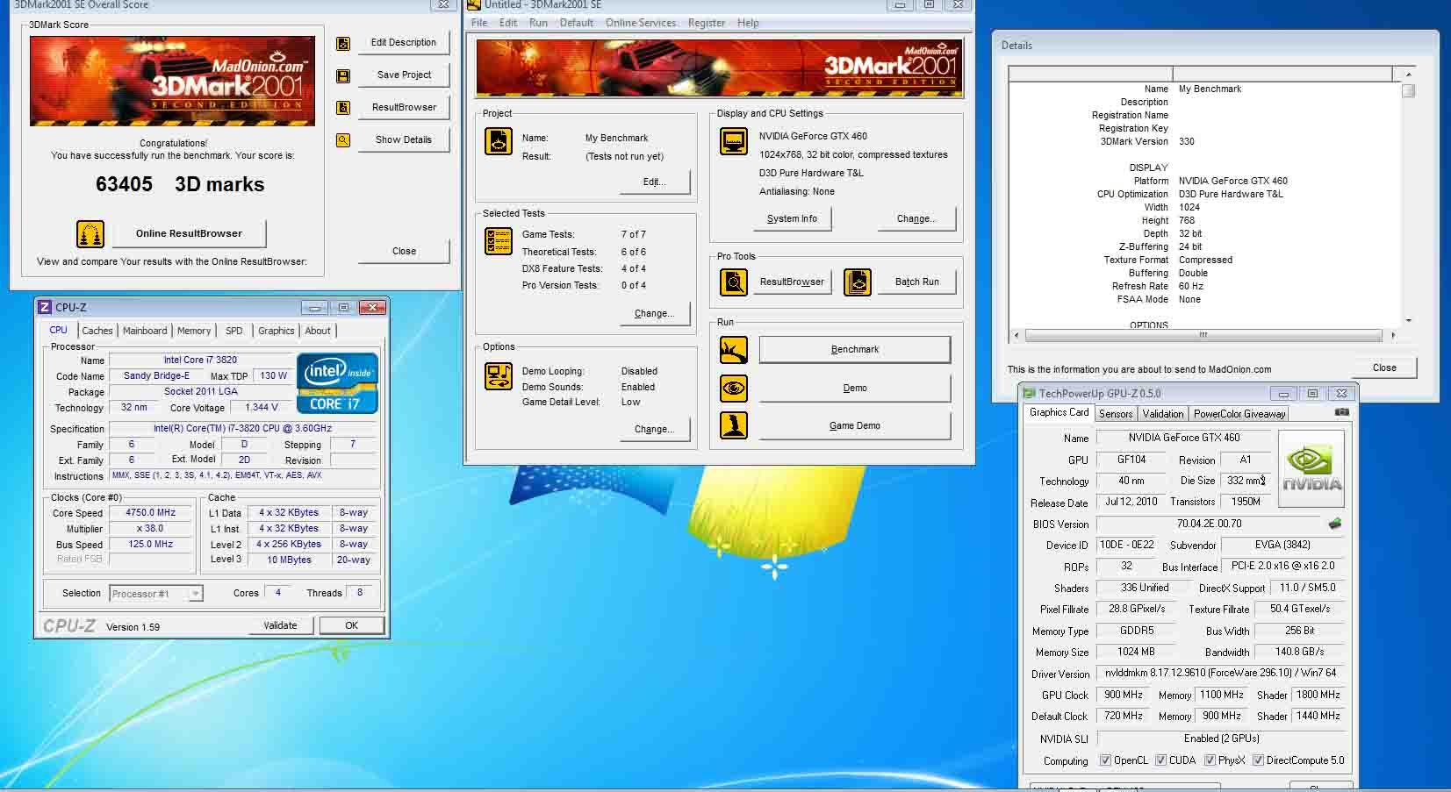Toggle the PhysX checkbox in GPU-Z
The image size is (1451, 792).
1210,760
